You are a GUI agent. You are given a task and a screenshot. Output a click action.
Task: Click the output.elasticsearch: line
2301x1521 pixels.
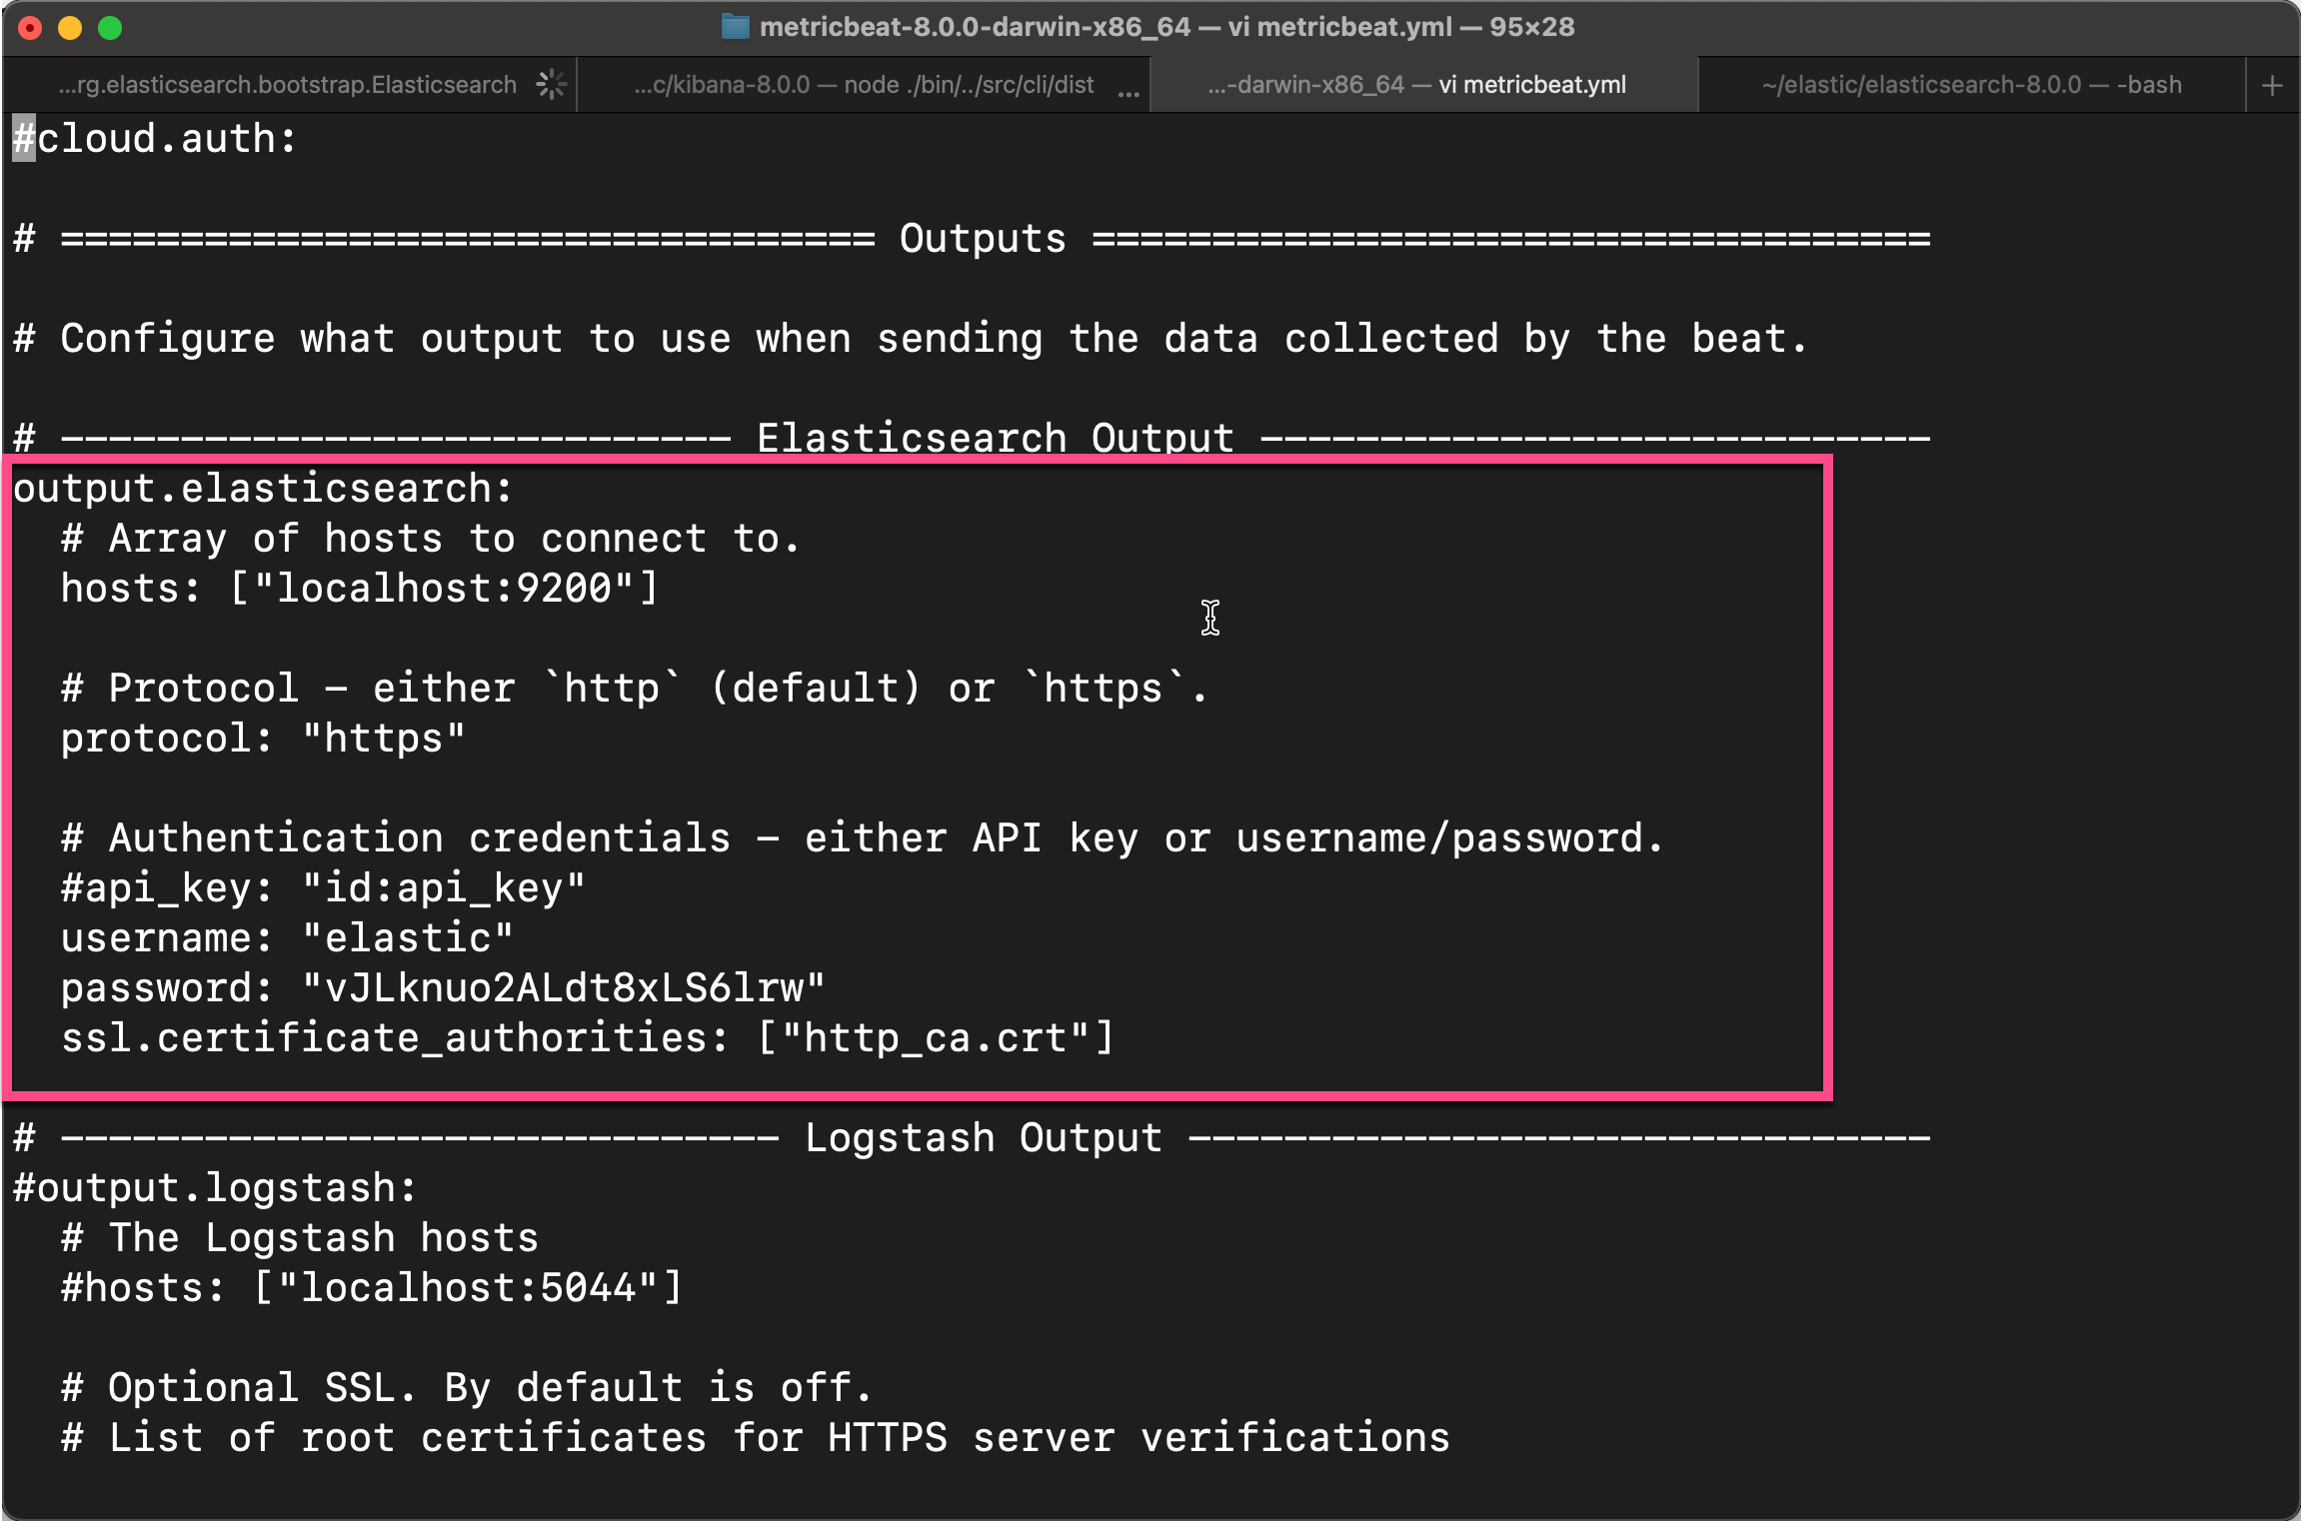[263, 489]
